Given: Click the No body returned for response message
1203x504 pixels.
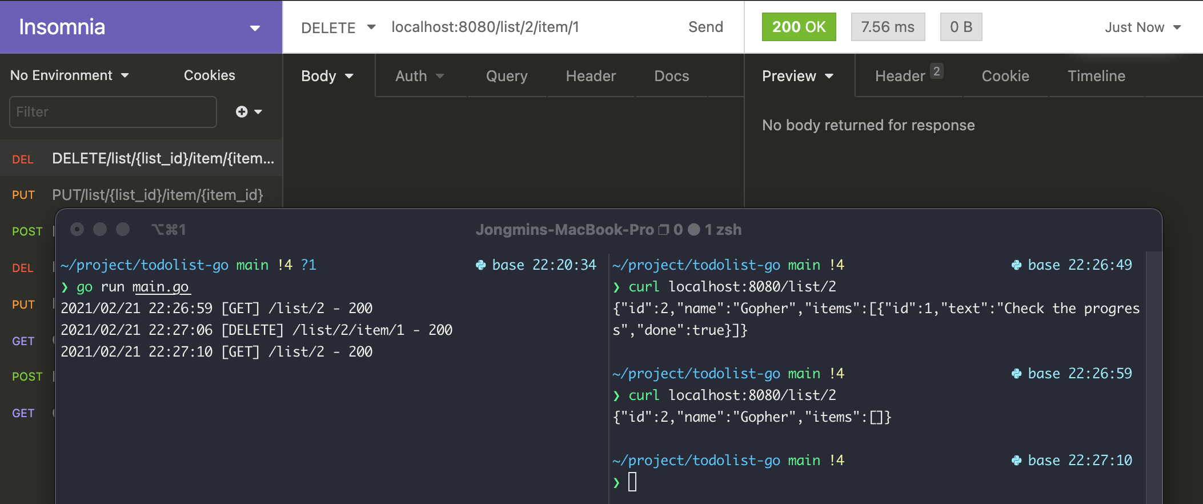Looking at the screenshot, I should coord(868,125).
